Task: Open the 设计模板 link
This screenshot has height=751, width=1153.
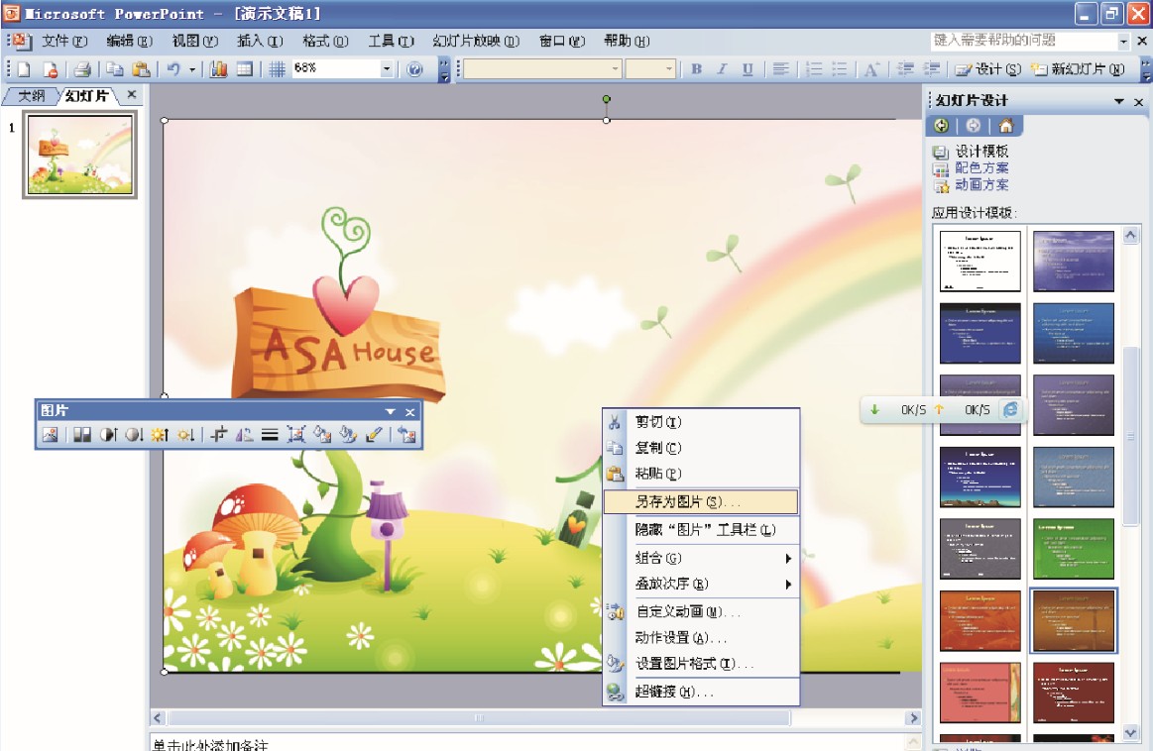Action: pos(980,152)
